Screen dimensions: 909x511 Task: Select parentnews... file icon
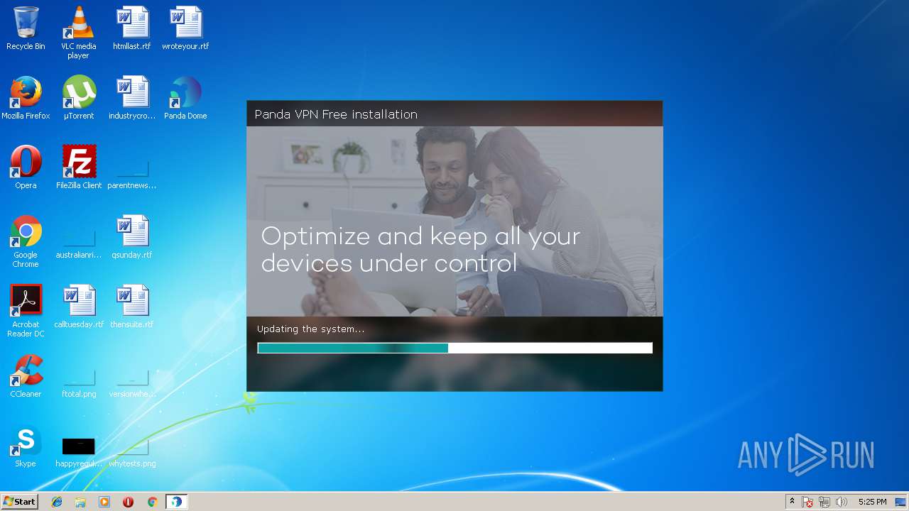point(132,169)
